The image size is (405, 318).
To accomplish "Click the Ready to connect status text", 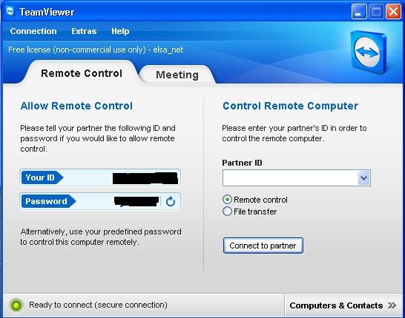I will tap(98, 305).
